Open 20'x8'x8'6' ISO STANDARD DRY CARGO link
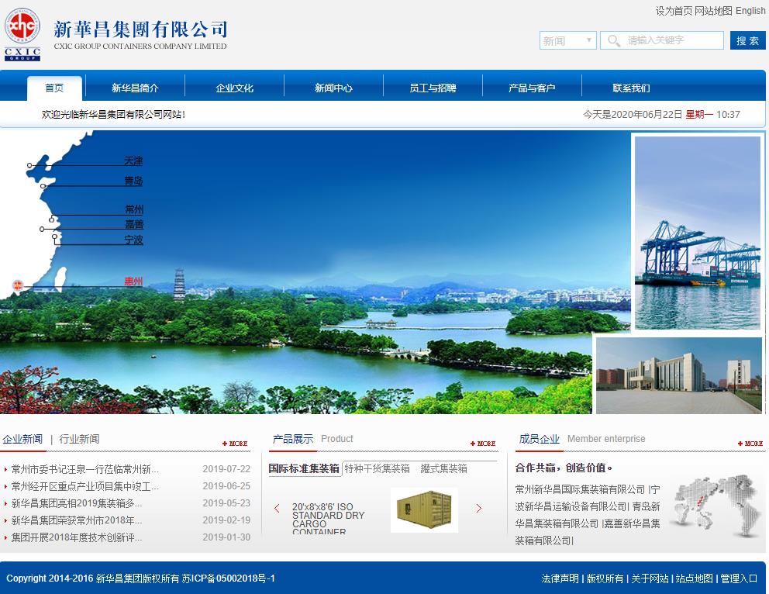This screenshot has height=594, width=769. coord(329,519)
